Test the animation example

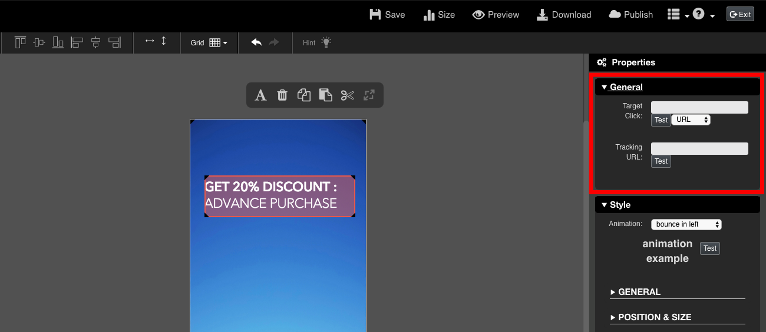[x=710, y=248]
